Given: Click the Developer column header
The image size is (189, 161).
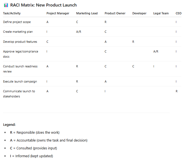Looking at the screenshot, I should 139,13.
